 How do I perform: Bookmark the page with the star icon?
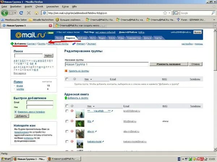click(x=165, y=13)
